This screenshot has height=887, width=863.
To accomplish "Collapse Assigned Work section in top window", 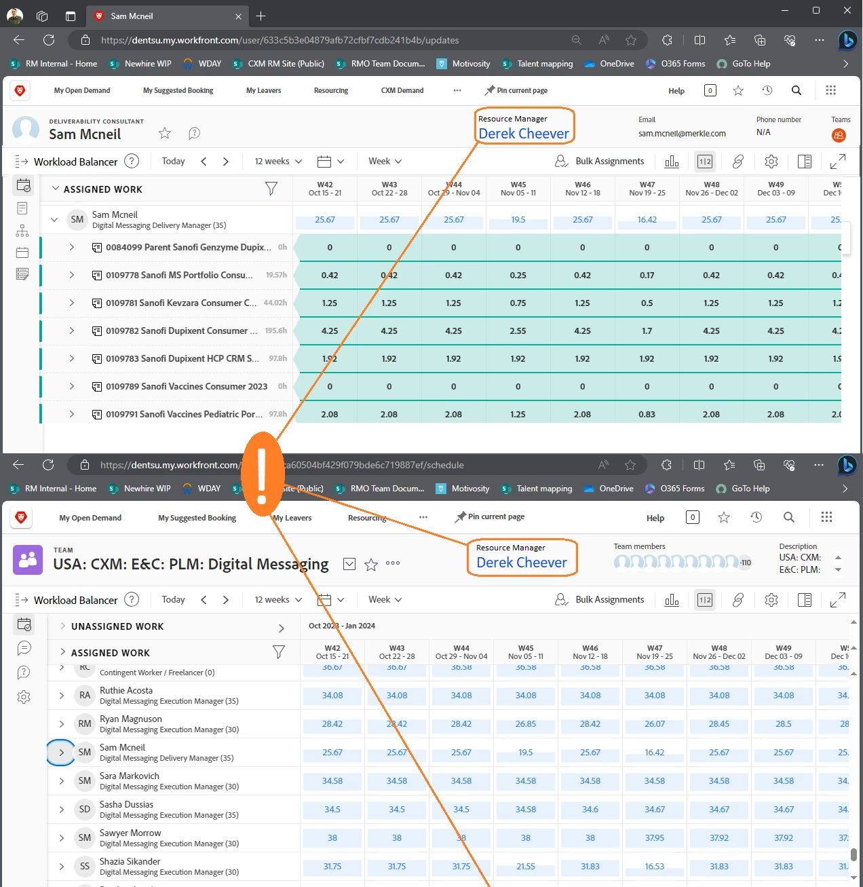I will click(56, 189).
